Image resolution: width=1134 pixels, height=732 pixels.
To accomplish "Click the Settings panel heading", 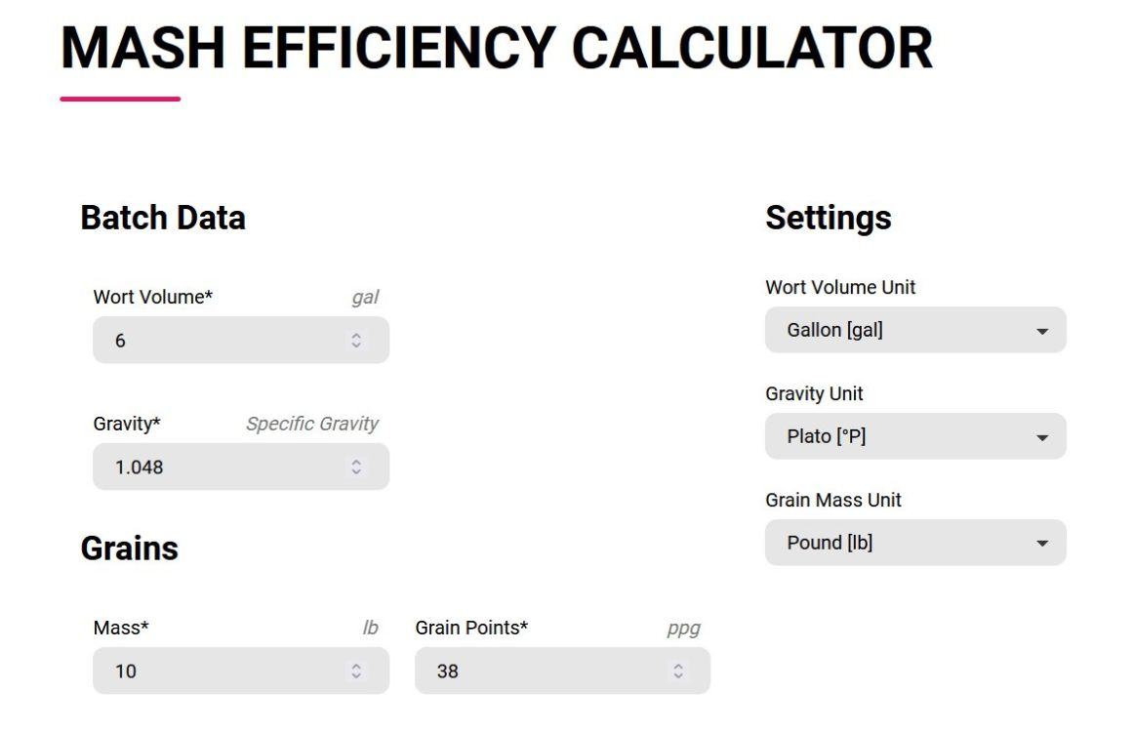I will (829, 218).
